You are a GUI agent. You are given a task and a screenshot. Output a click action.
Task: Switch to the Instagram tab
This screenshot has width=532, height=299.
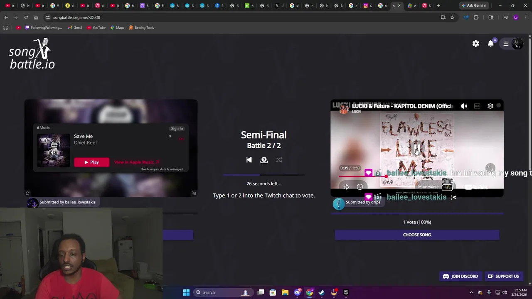coord(368,5)
